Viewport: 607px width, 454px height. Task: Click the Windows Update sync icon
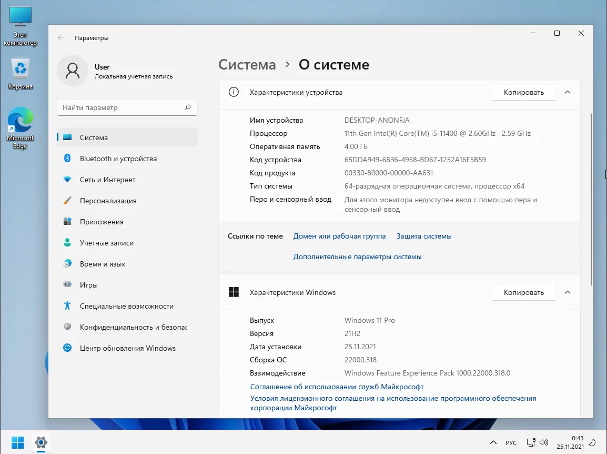[67, 348]
